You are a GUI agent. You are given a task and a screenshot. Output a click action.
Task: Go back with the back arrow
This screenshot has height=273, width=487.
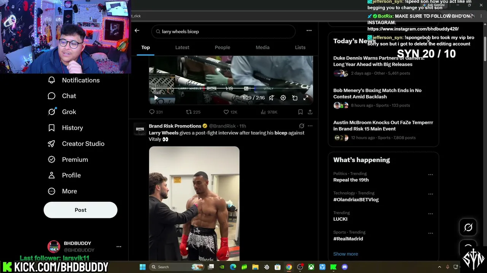pos(137,31)
